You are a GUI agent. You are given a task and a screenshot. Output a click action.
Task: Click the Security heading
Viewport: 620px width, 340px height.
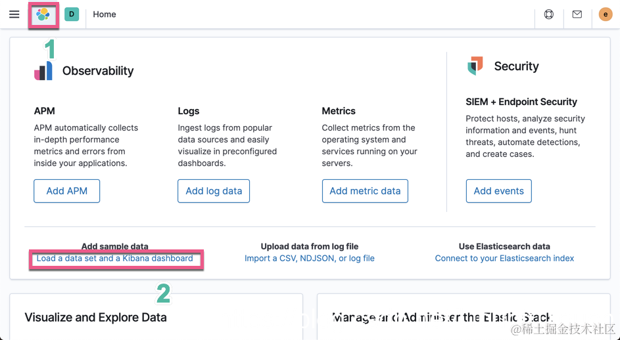(x=516, y=66)
